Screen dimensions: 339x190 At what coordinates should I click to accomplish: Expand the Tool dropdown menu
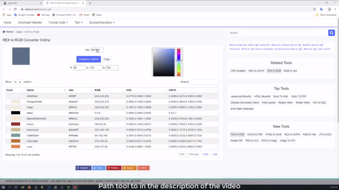pyautogui.click(x=79, y=22)
